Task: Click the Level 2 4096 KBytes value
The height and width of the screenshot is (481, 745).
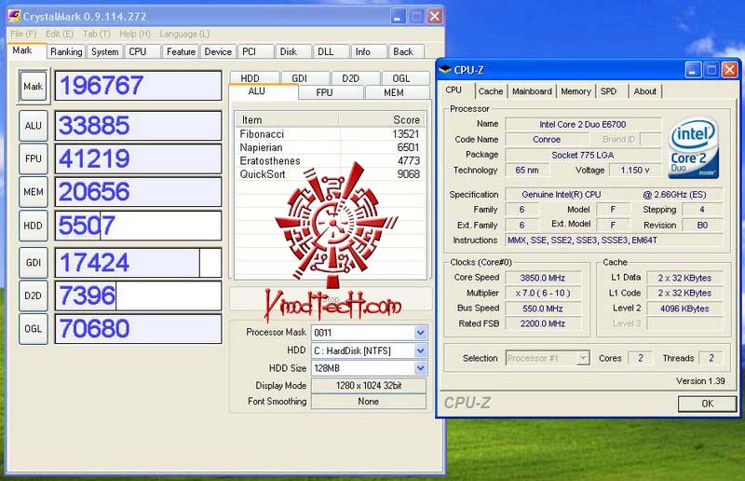Action: pyautogui.click(x=684, y=309)
